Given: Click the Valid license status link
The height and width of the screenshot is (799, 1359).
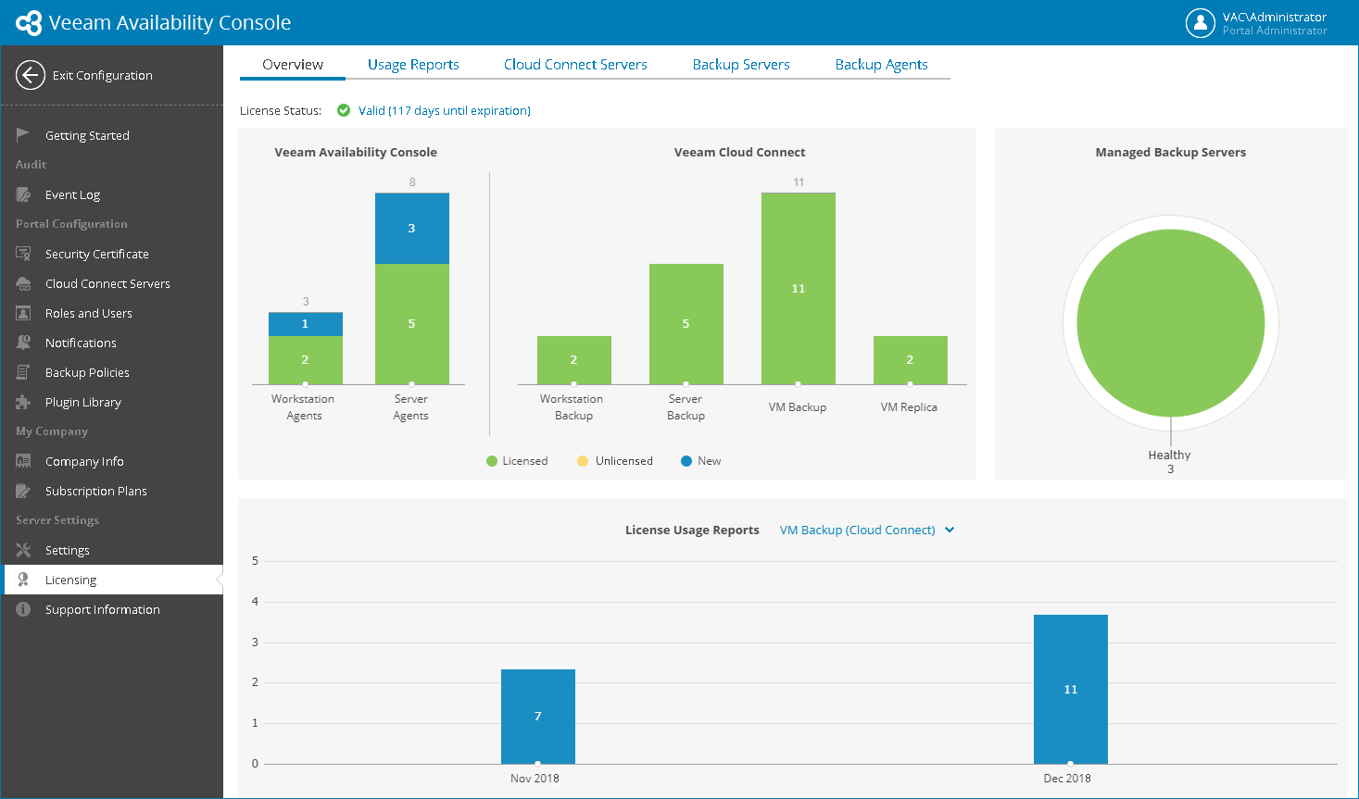Looking at the screenshot, I should [445, 110].
